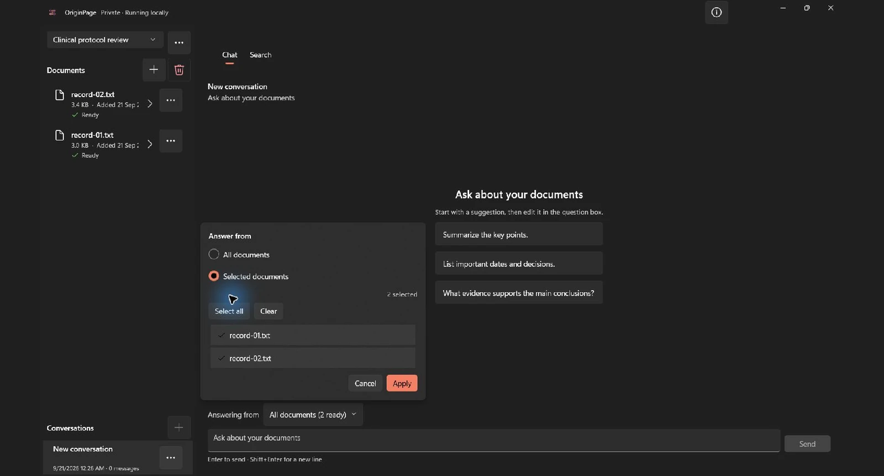
Task: Open more options for New conversation entry
Action: click(x=171, y=458)
